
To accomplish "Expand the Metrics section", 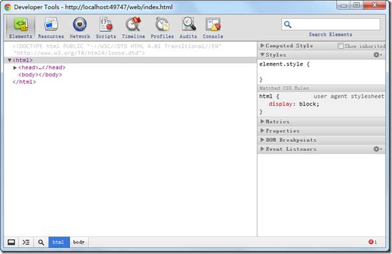I will click(262, 122).
